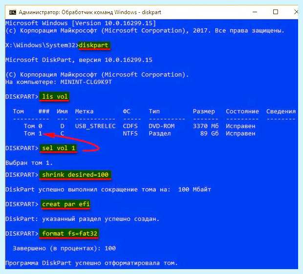Click the message 'Выбран том 1.'
This screenshot has width=303, height=274.
29,163
